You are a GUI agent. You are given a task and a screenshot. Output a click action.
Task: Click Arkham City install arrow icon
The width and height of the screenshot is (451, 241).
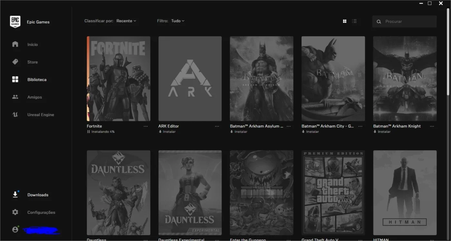(303, 132)
